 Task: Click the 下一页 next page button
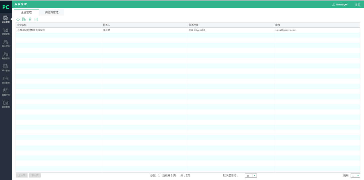[35, 175]
